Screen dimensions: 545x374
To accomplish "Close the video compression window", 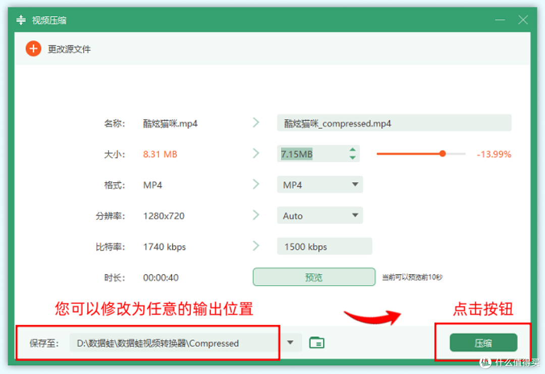I will (523, 20).
